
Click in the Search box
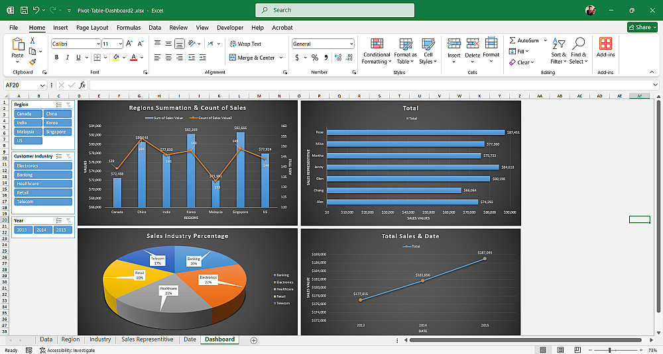pyautogui.click(x=335, y=10)
